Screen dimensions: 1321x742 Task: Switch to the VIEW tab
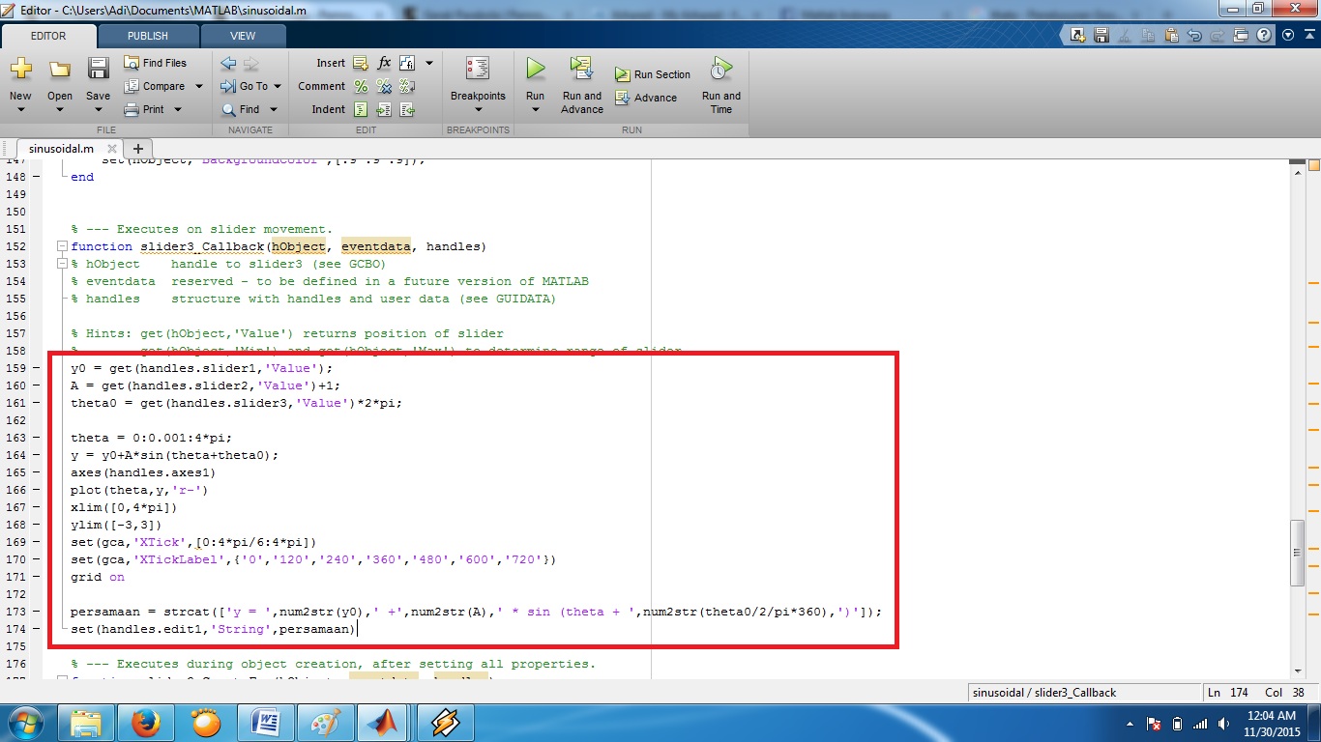243,36
